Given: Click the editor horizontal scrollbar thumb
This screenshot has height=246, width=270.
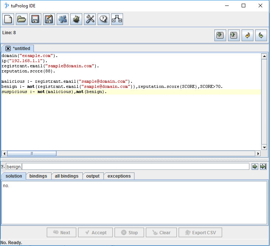Looking at the screenshot, I should (x=32, y=153).
